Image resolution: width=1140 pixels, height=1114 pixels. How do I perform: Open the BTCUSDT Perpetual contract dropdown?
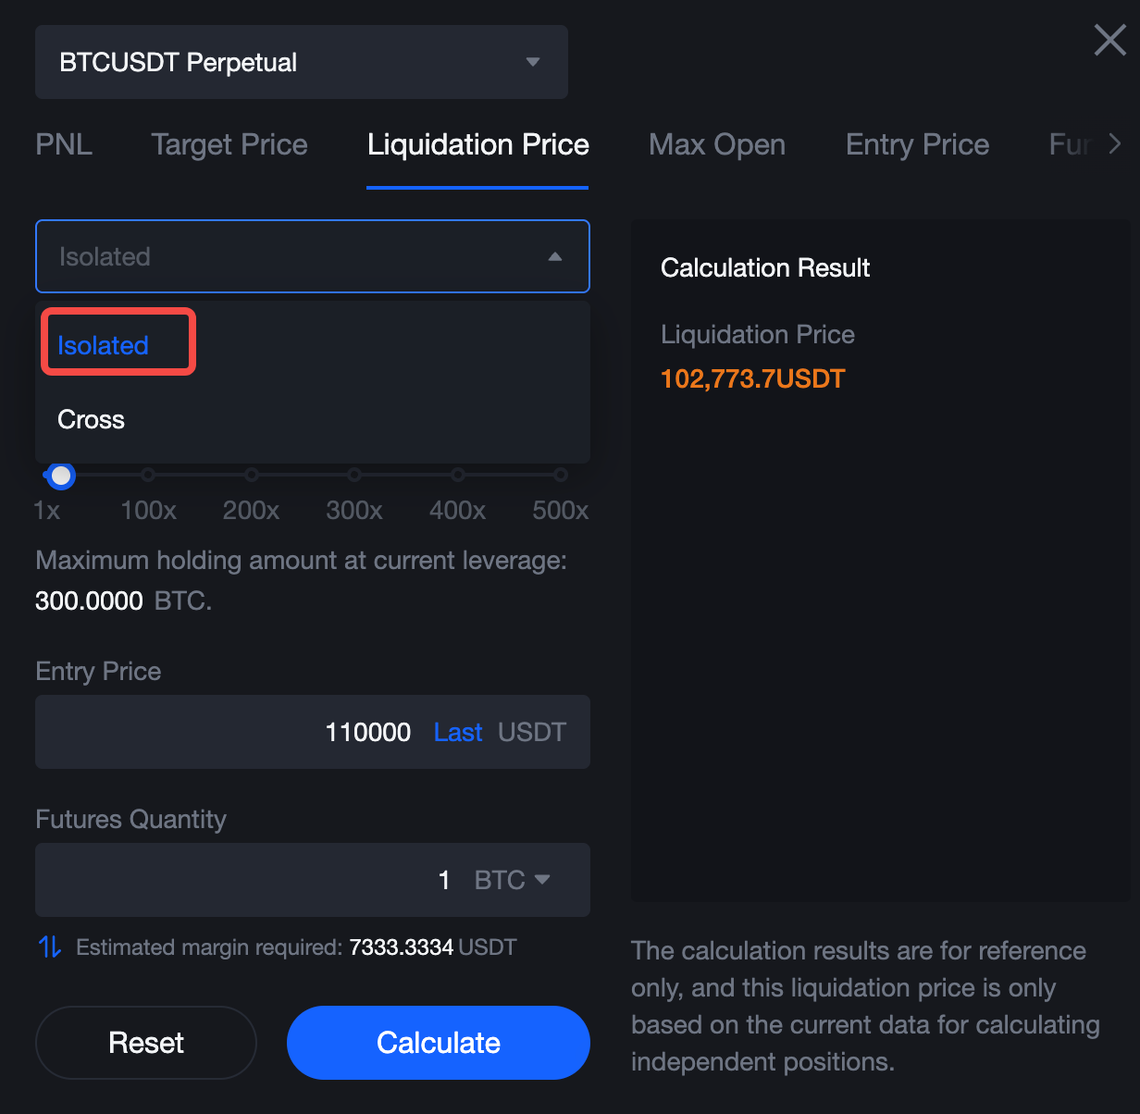301,62
